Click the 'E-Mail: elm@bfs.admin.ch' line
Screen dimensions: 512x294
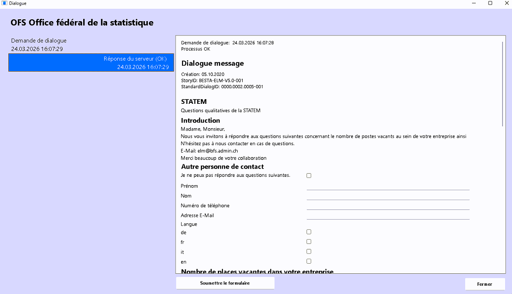point(209,151)
